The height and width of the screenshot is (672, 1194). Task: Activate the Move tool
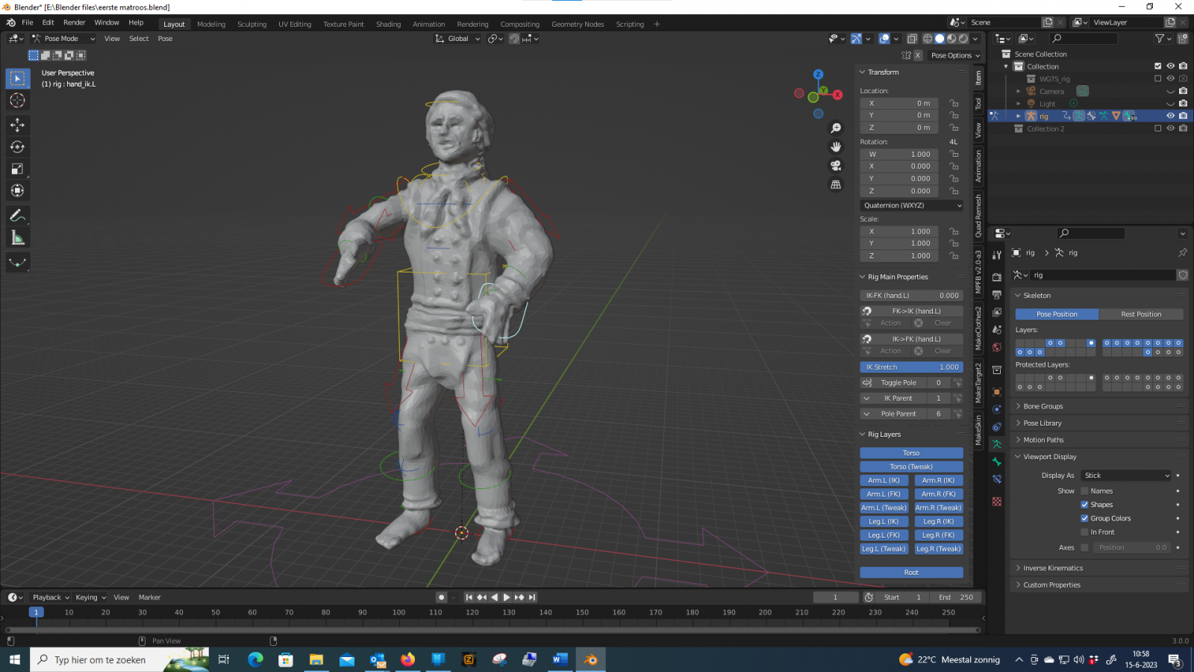point(17,125)
